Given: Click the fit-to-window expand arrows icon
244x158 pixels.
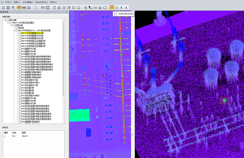Looking at the screenshot, I should tap(3, 7).
